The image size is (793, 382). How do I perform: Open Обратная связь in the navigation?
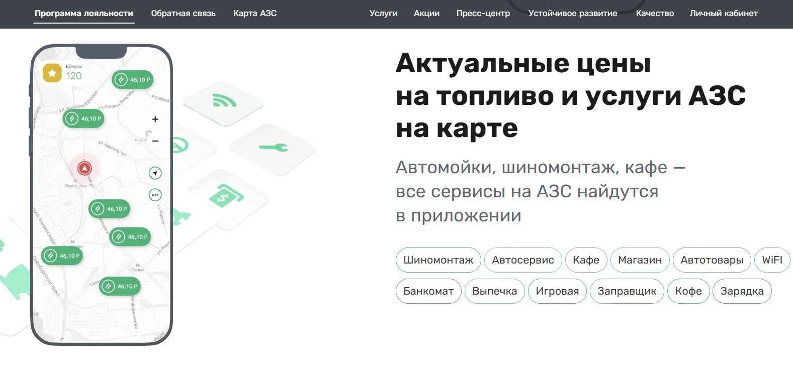pyautogui.click(x=184, y=14)
